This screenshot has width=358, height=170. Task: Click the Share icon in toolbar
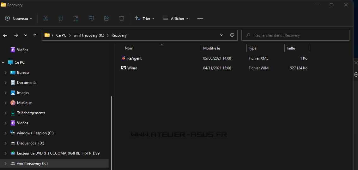tap(106, 19)
